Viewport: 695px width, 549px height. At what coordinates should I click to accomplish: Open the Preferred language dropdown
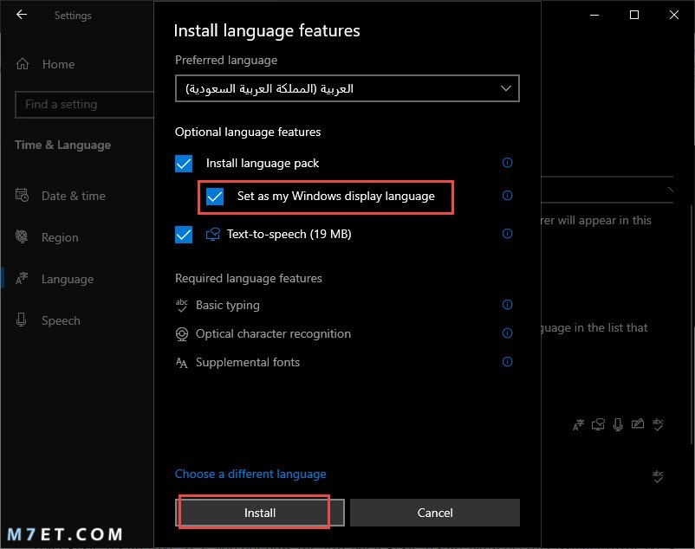pos(347,88)
